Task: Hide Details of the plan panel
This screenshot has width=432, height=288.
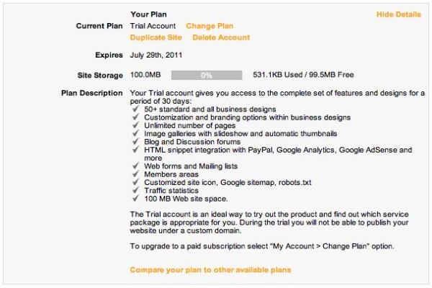Action: [399, 14]
